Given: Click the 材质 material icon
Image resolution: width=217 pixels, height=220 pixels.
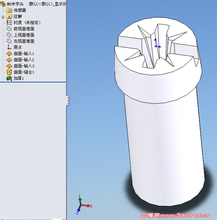Looking at the screenshot, I should pyautogui.click(x=9, y=23).
